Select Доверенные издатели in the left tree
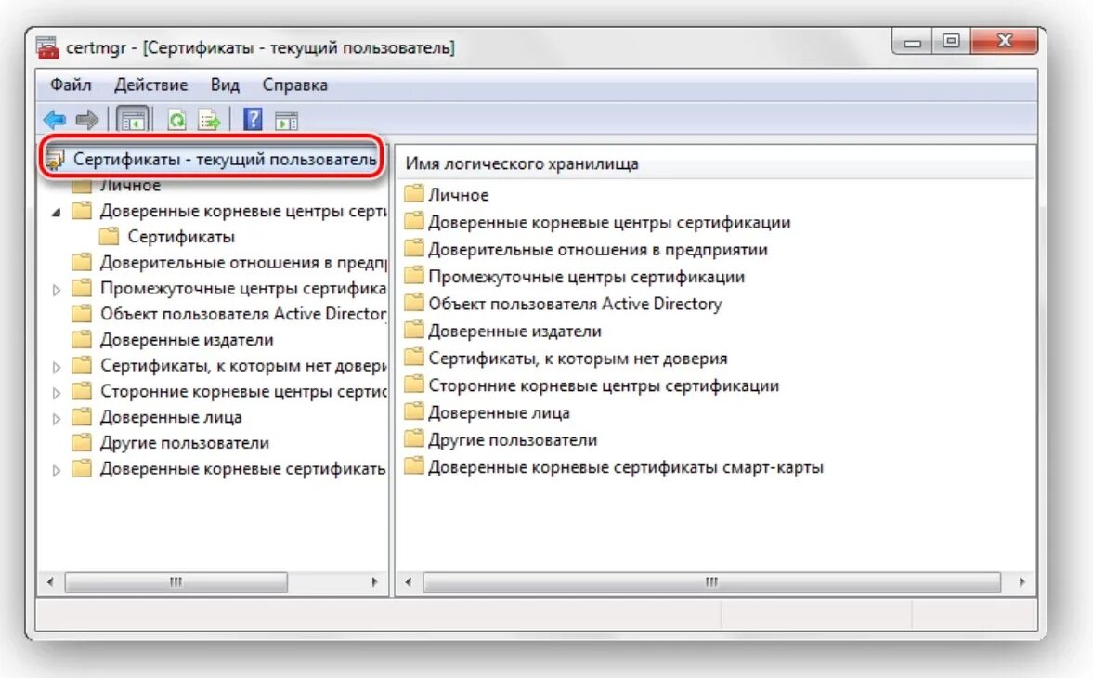Screen dimensions: 1093x678 (187, 340)
